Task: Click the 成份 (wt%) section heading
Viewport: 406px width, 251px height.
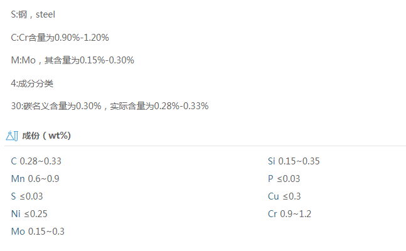Action: click(46, 136)
